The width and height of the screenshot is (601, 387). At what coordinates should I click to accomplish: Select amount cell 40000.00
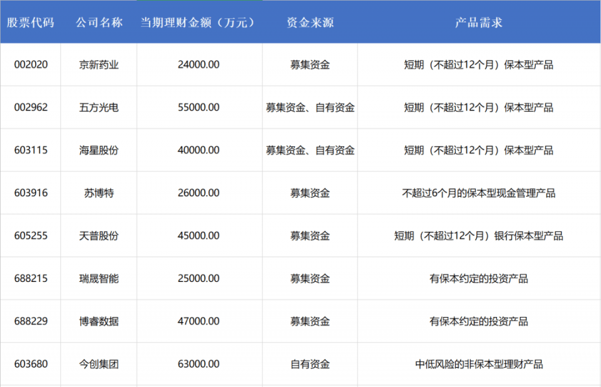coord(198,150)
